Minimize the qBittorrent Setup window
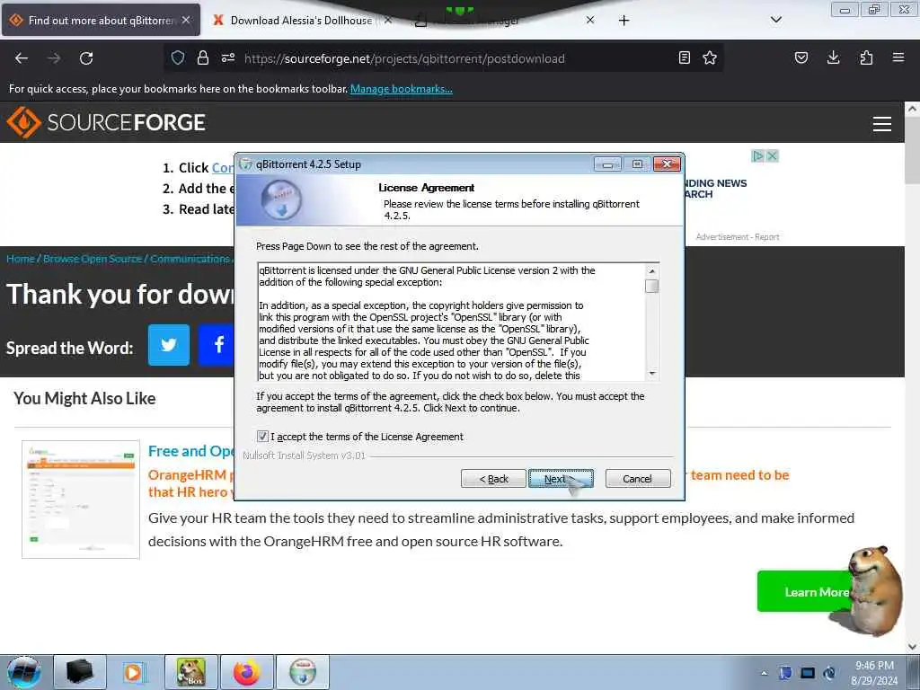Viewport: 920px width, 690px height. pyautogui.click(x=607, y=164)
